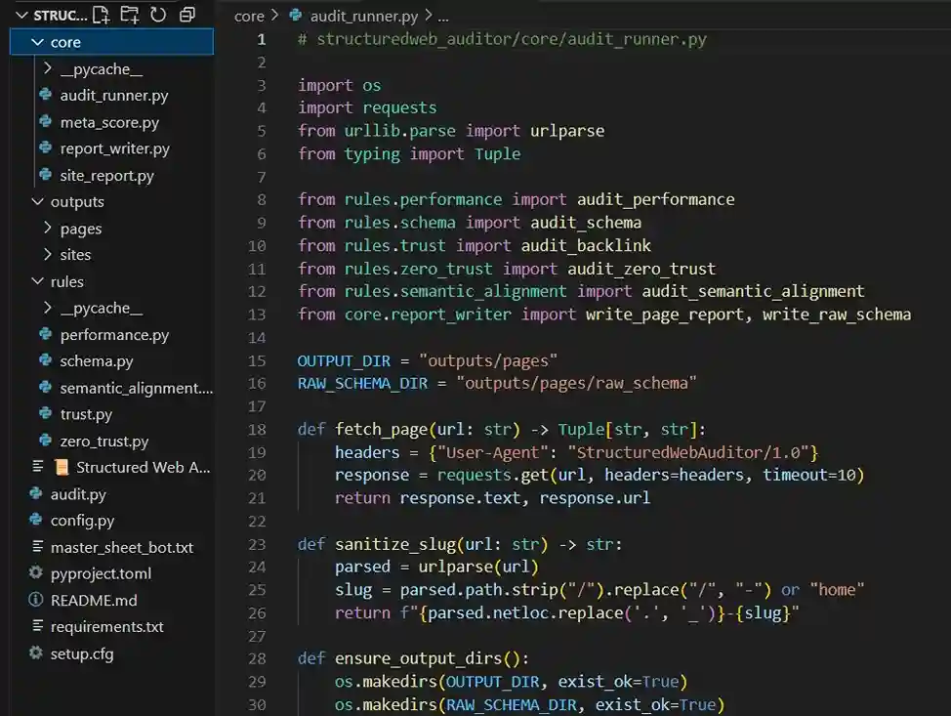This screenshot has width=951, height=716.
Task: Refresh the file explorer
Action: click(x=158, y=16)
